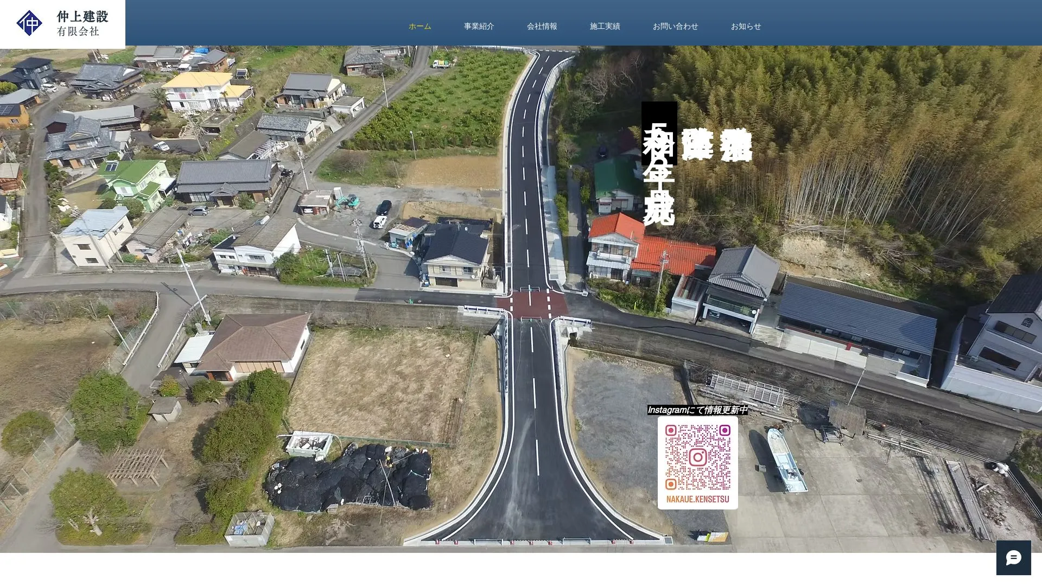This screenshot has width=1042, height=586.
Task: Click the Instagramにて情報更新中 caption
Action: (697, 410)
